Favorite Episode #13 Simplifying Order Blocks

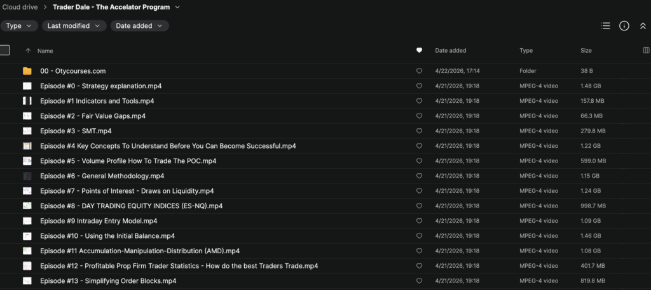[x=420, y=281]
